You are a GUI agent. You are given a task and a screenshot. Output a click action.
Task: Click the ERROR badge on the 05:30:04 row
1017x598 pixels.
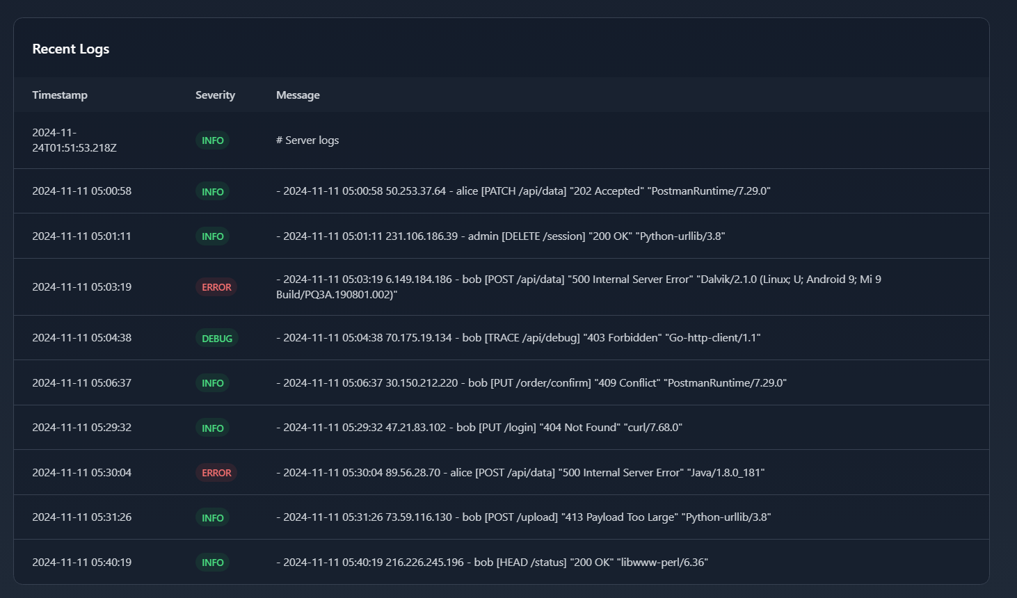coord(216,472)
